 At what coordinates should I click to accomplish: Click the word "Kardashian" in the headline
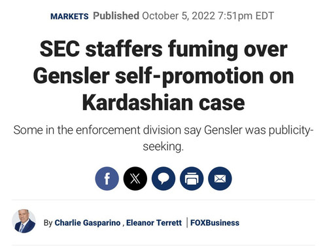[x=137, y=103]
